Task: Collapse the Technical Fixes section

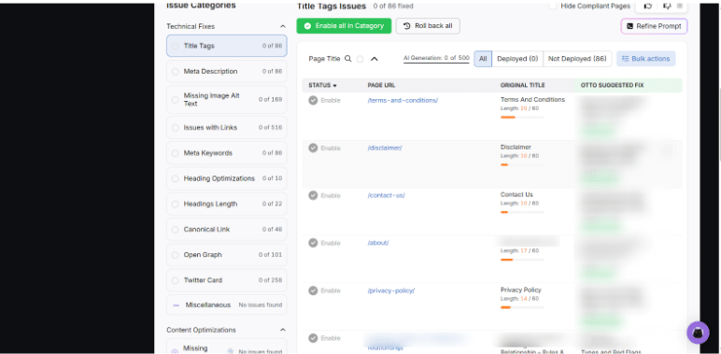Action: click(x=283, y=26)
